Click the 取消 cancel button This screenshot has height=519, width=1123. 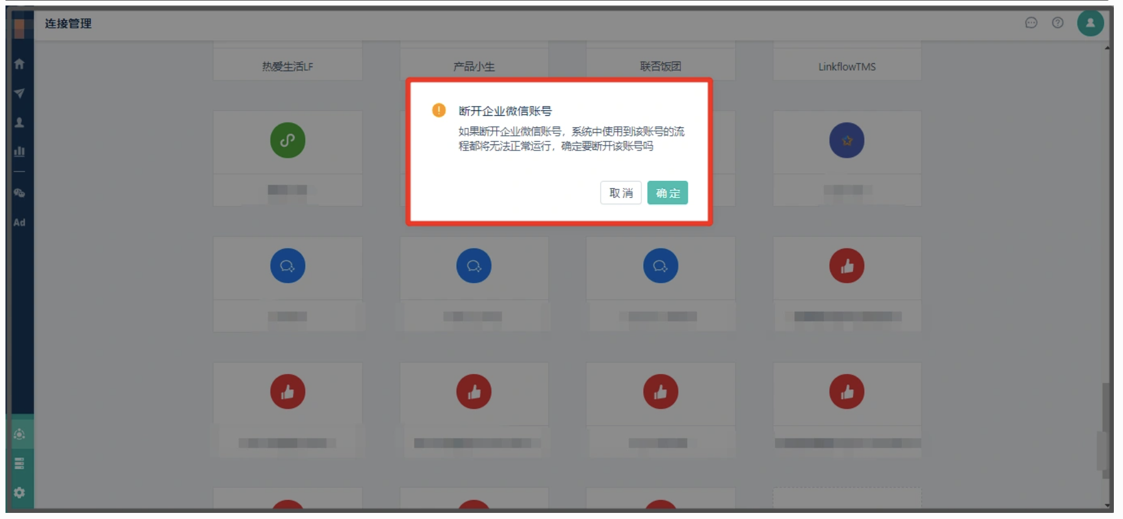click(x=621, y=193)
